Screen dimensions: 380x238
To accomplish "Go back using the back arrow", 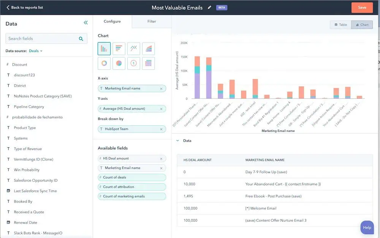I will pos(8,8).
